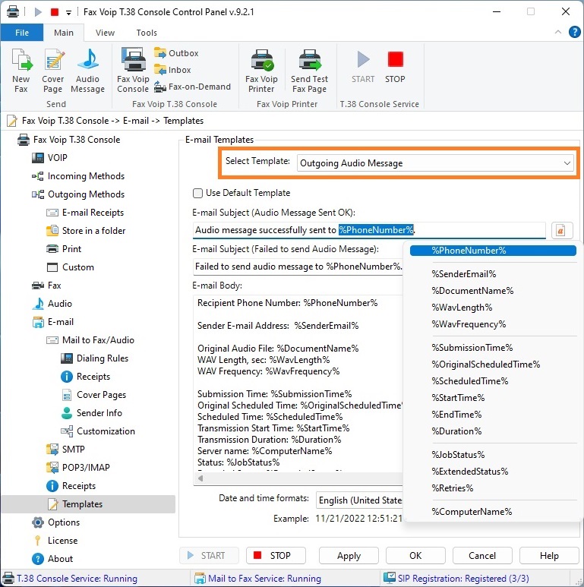Click the New Fax ribbon icon

21,71
